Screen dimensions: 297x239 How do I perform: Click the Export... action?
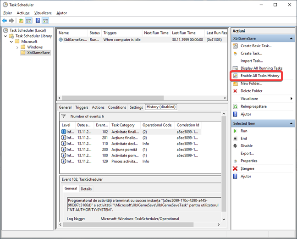[x=247, y=153]
